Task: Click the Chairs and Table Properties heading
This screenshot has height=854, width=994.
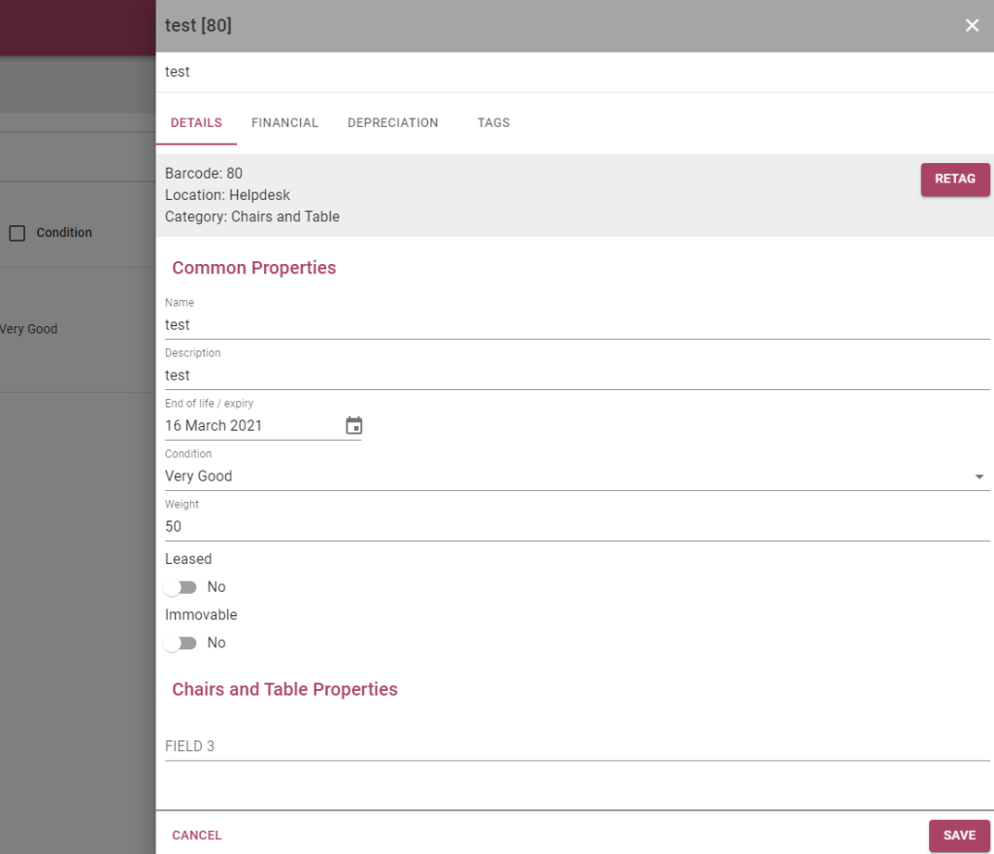Action: pyautogui.click(x=284, y=689)
